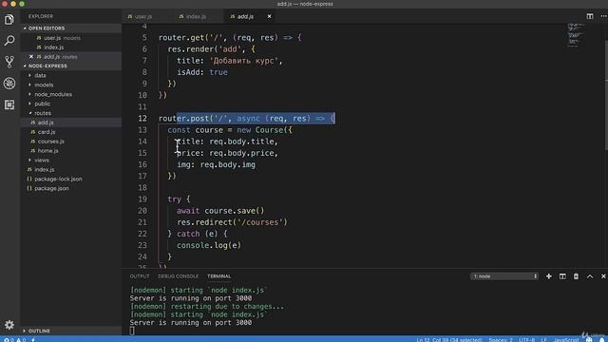Change JavaScript language mode
The height and width of the screenshot is (342, 608).
[x=566, y=339]
